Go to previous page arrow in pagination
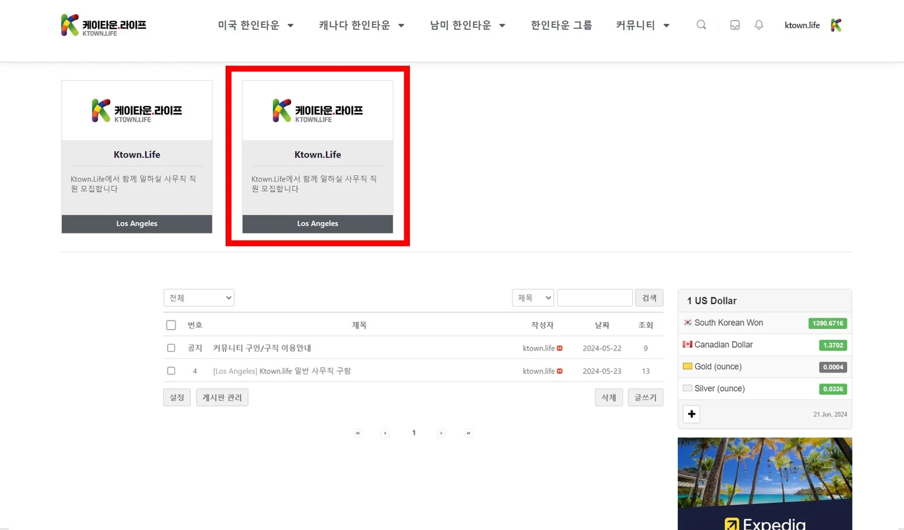Image resolution: width=904 pixels, height=530 pixels. click(385, 433)
